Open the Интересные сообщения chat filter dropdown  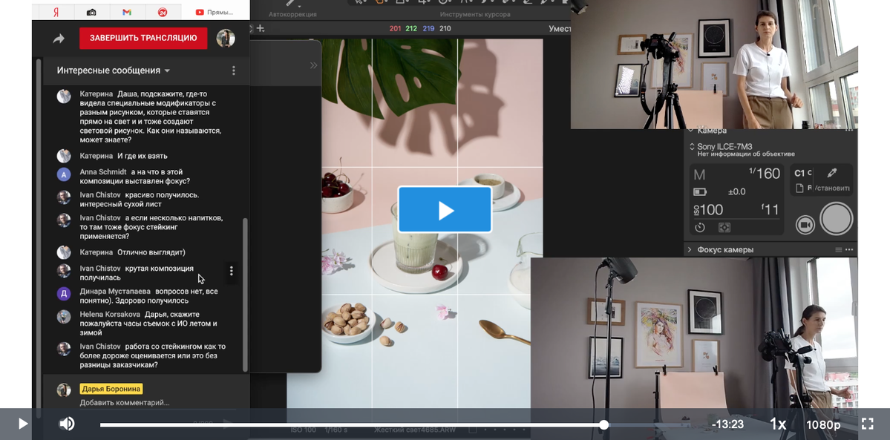coord(114,70)
